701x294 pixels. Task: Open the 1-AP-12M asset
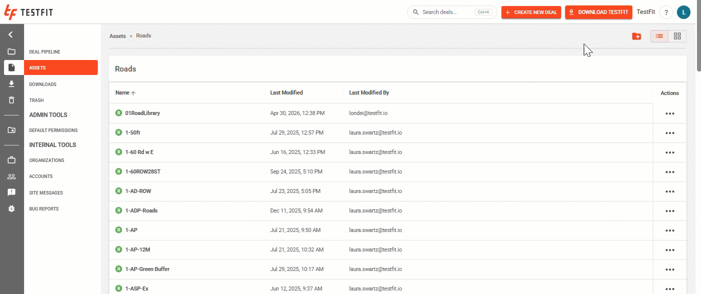coord(137,249)
